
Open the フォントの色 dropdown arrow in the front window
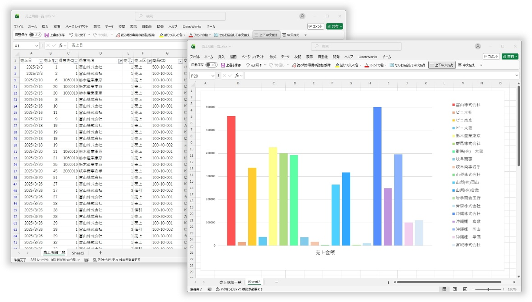386,65
